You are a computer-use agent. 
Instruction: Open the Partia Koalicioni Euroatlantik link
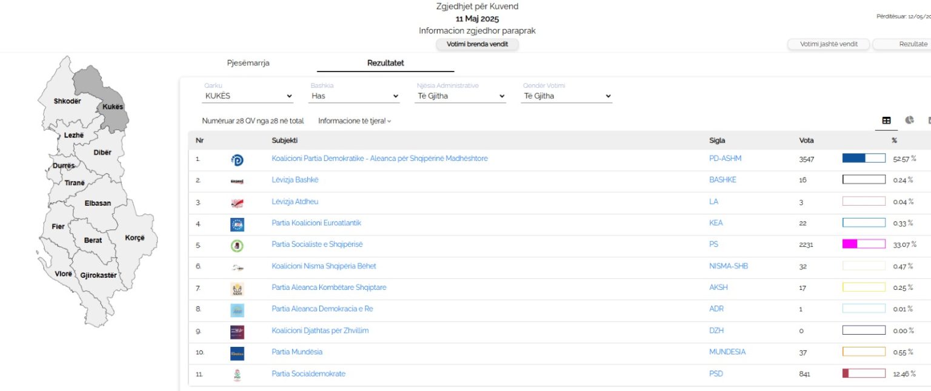click(316, 223)
